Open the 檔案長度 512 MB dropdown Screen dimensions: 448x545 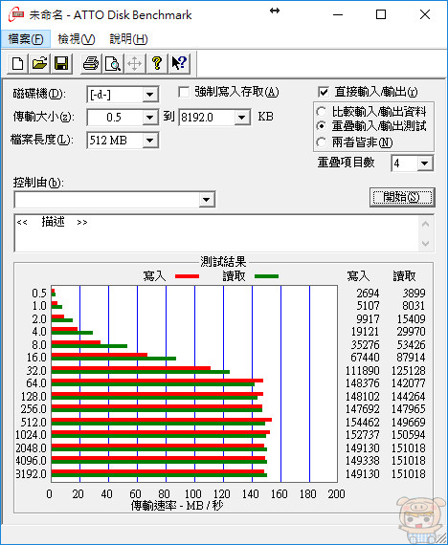click(x=150, y=141)
